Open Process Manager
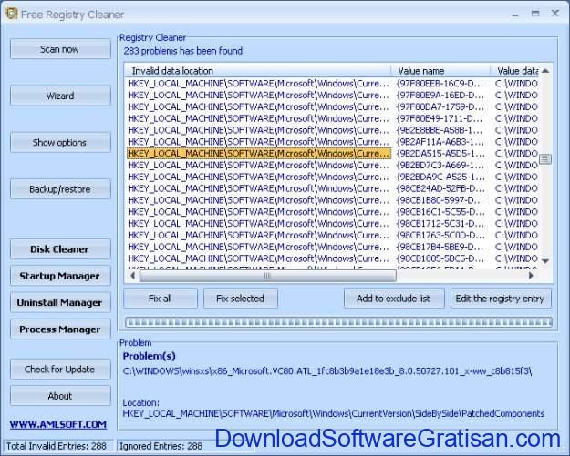This screenshot has width=570, height=456. tap(60, 329)
